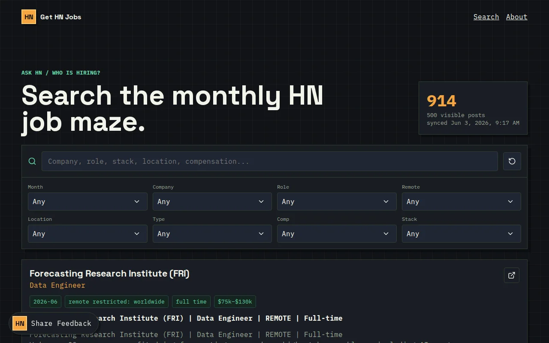
Task: Open the About nav link
Action: (x=517, y=17)
